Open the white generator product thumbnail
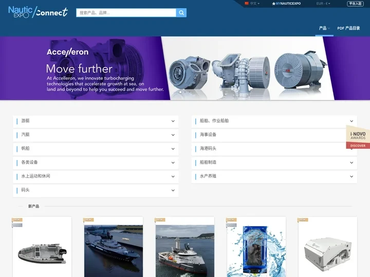The image size is (370, 277). (x=328, y=254)
